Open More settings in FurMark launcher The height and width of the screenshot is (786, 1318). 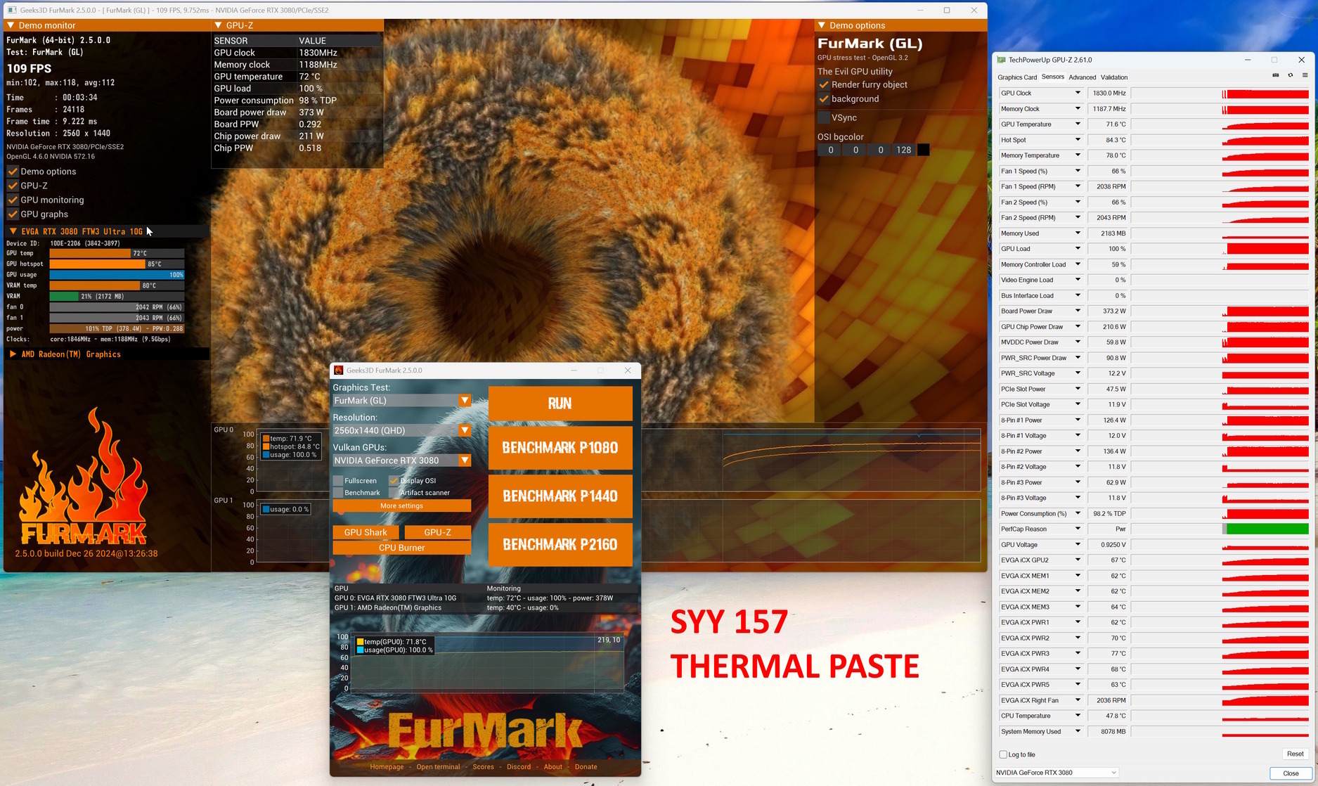tap(401, 506)
